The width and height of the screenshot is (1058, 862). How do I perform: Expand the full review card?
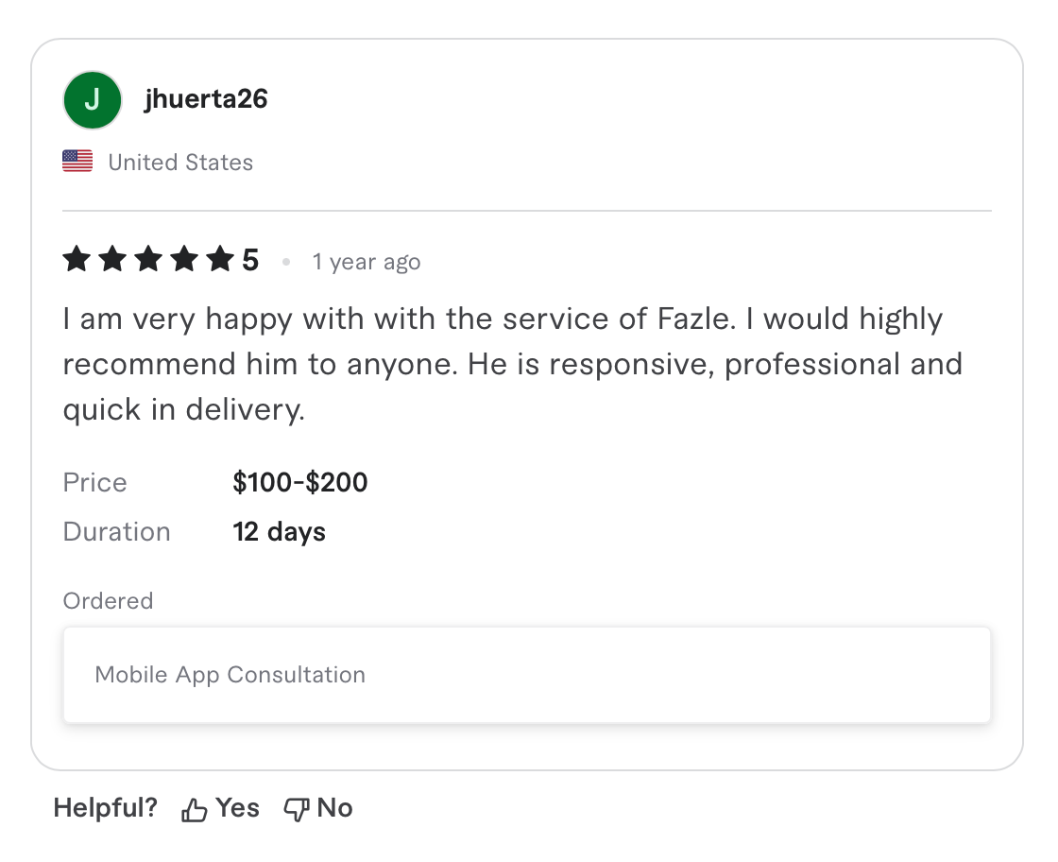tap(526, 403)
